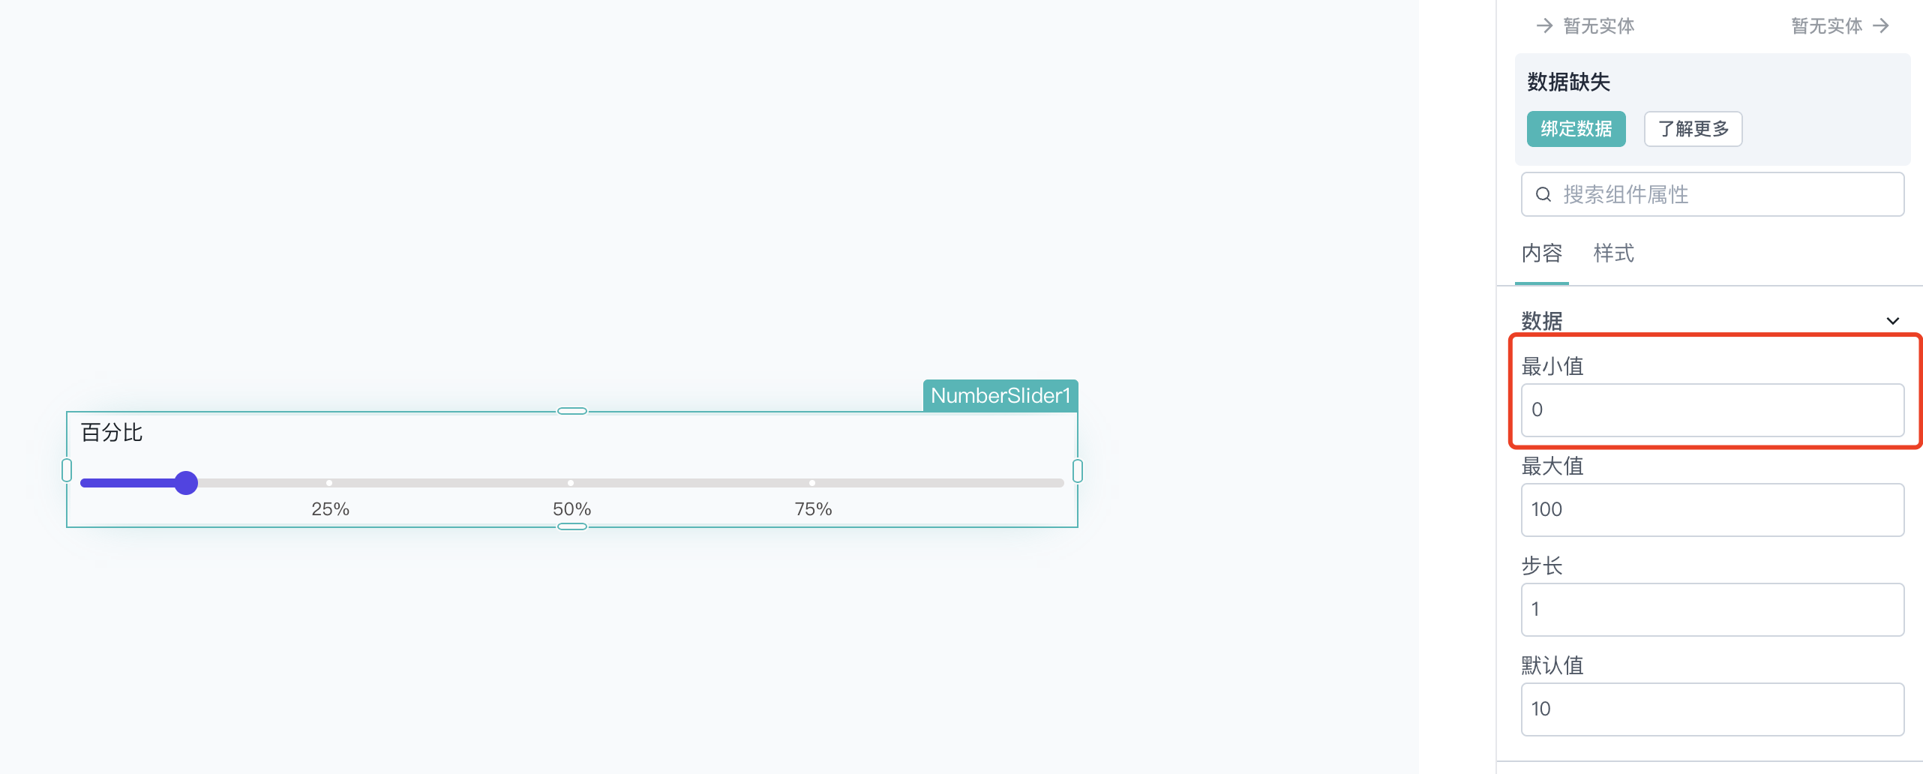The height and width of the screenshot is (774, 1923).
Task: Collapse the 数据 section chevron
Action: click(x=1893, y=321)
